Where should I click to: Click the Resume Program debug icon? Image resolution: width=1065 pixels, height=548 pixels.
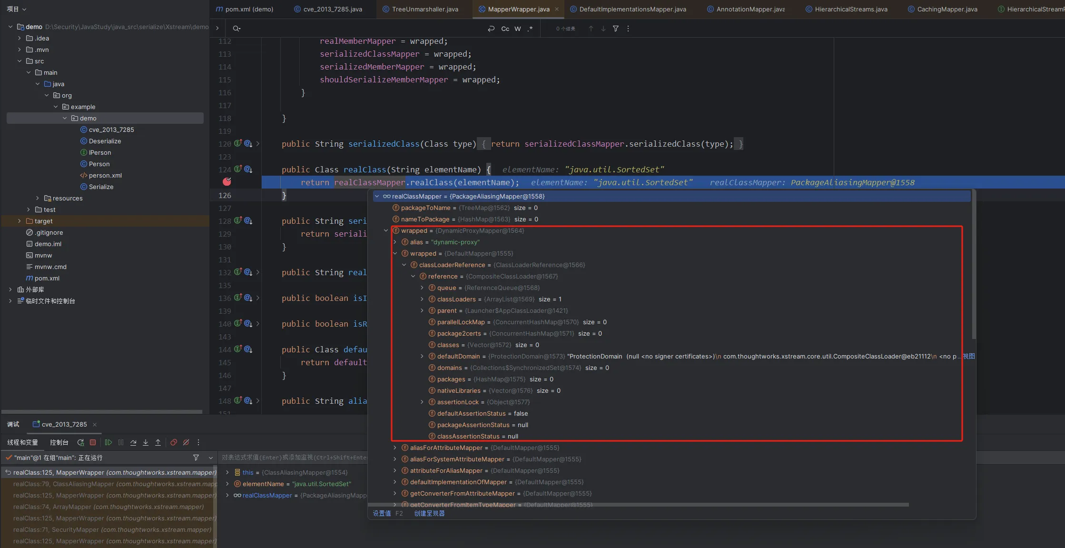[108, 442]
